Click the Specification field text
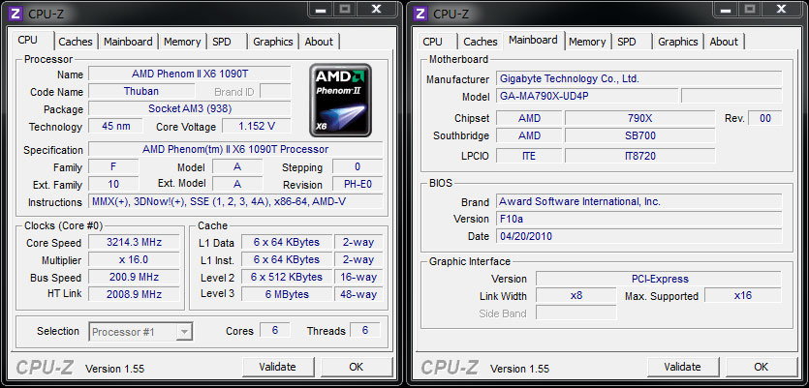Image resolution: width=809 pixels, height=388 pixels. (x=235, y=149)
